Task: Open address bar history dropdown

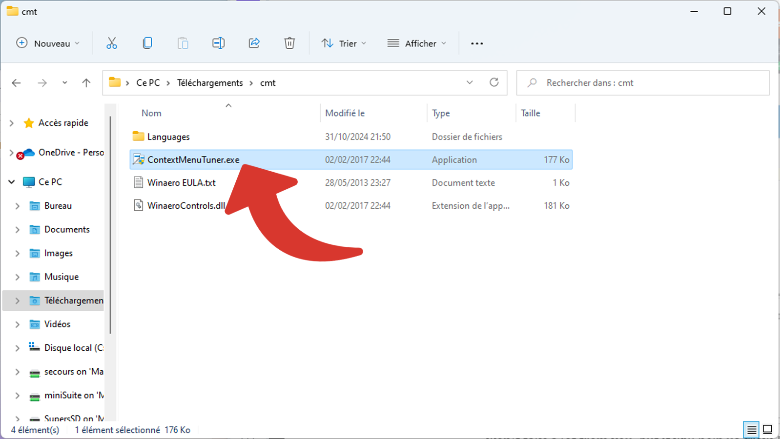Action: coord(470,82)
